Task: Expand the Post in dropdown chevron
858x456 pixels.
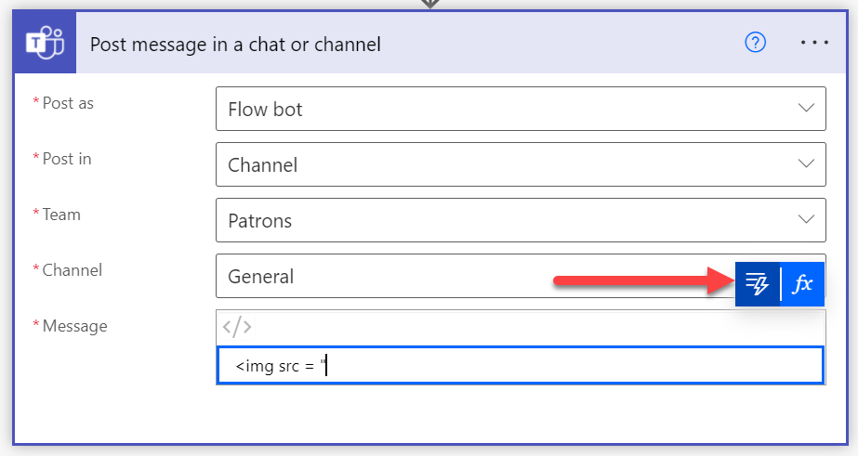Action: [806, 164]
